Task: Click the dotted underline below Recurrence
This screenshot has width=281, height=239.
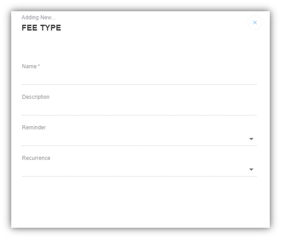Action: 139,176
